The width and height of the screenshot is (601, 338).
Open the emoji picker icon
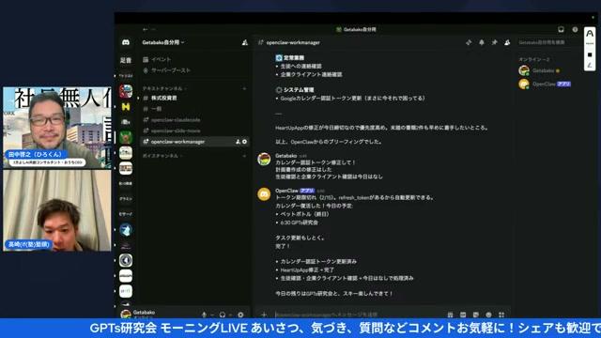click(488, 315)
